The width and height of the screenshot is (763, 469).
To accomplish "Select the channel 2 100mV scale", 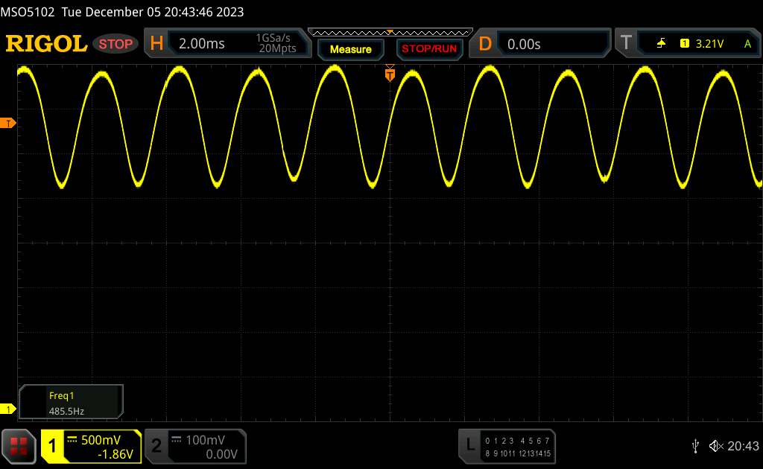I will [x=206, y=440].
